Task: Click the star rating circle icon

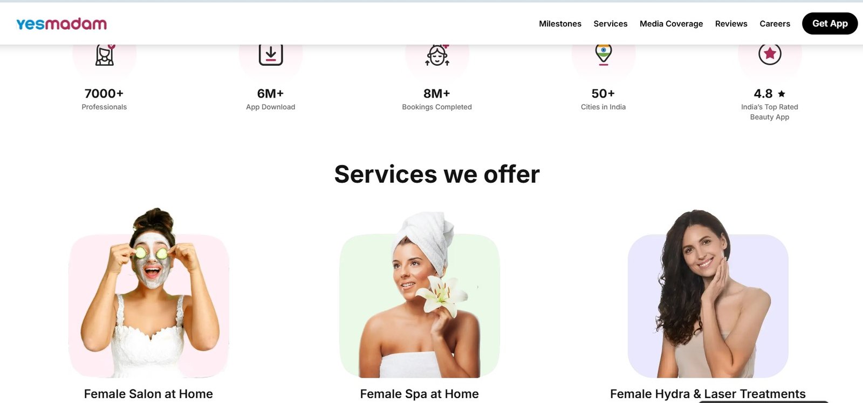Action: [x=770, y=54]
